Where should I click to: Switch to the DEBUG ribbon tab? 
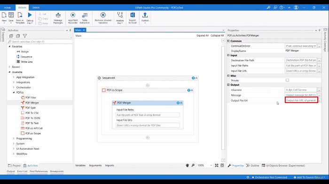(x=36, y=7)
